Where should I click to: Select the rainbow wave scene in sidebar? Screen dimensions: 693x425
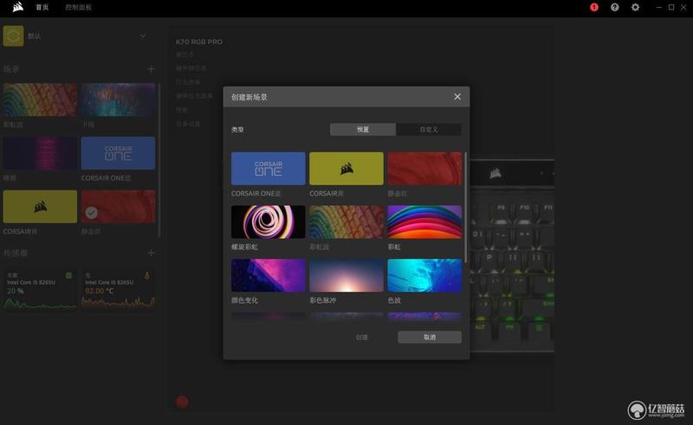click(40, 100)
